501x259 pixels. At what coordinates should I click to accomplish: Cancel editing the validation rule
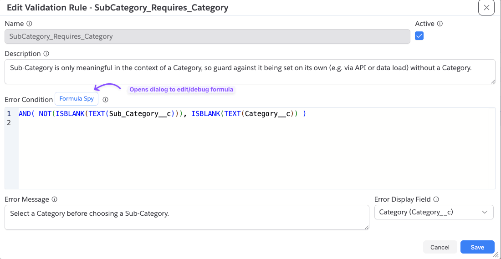click(440, 247)
